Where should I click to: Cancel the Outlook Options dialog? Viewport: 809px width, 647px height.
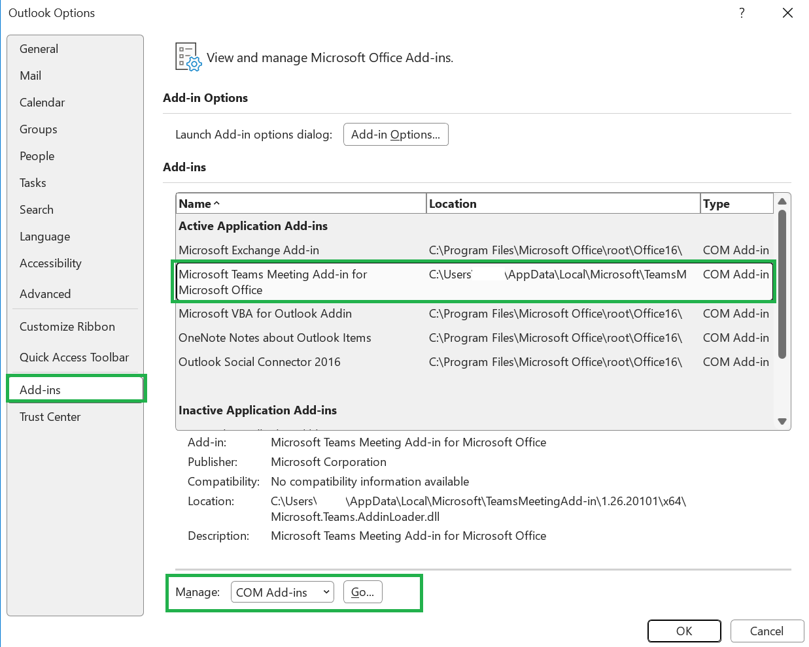pyautogui.click(x=767, y=631)
